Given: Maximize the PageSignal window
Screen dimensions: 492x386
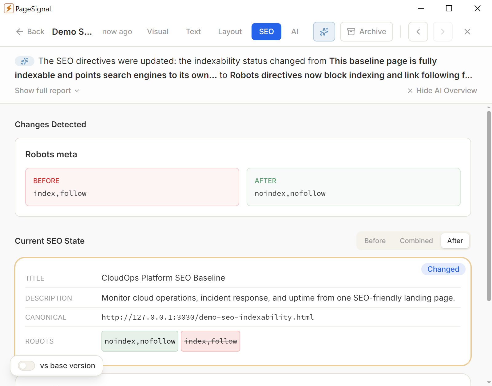Looking at the screenshot, I should tap(449, 9).
